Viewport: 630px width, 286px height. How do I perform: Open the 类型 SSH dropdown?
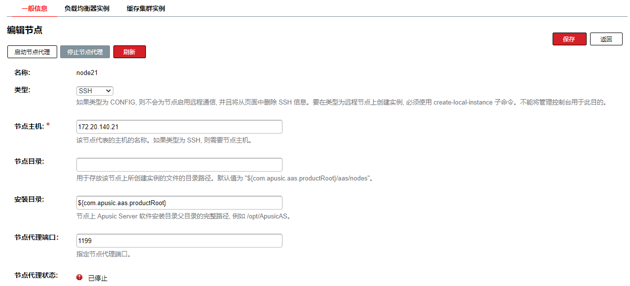[95, 91]
